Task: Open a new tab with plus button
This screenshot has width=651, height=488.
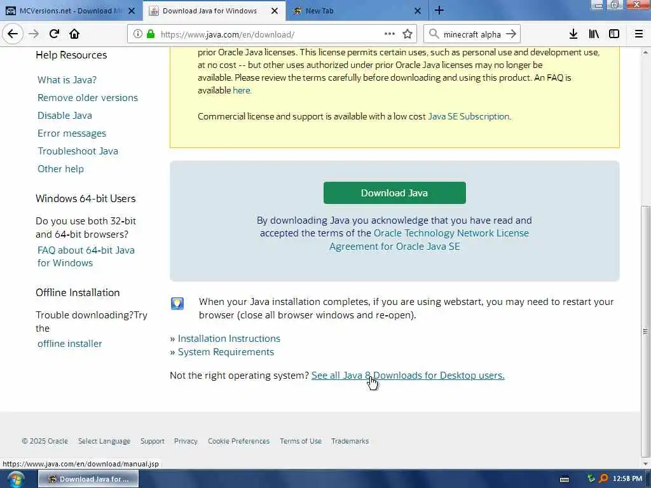Action: 439,11
